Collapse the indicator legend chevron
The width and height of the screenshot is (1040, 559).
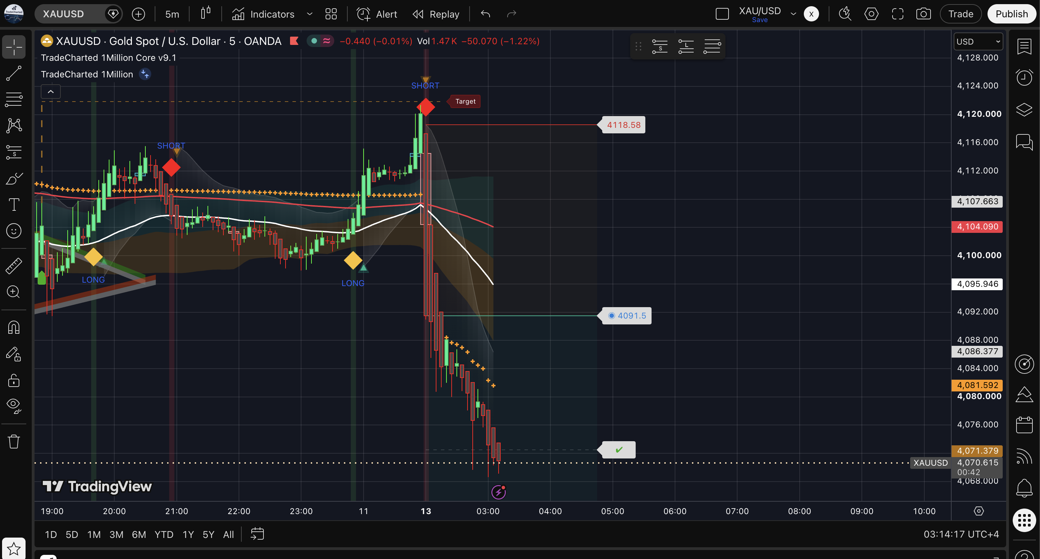point(51,92)
